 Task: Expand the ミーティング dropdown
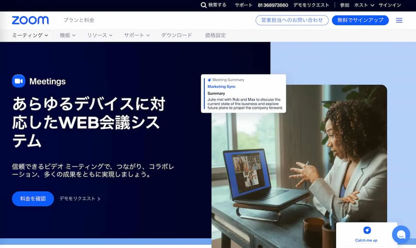coord(30,35)
